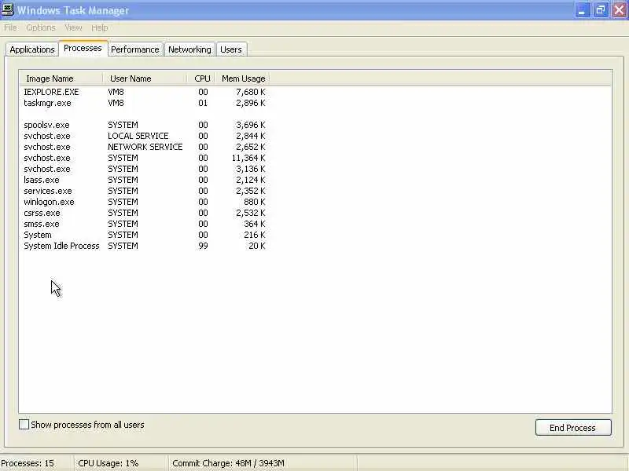Select the IEXPLORE.EXE process row

point(145,92)
